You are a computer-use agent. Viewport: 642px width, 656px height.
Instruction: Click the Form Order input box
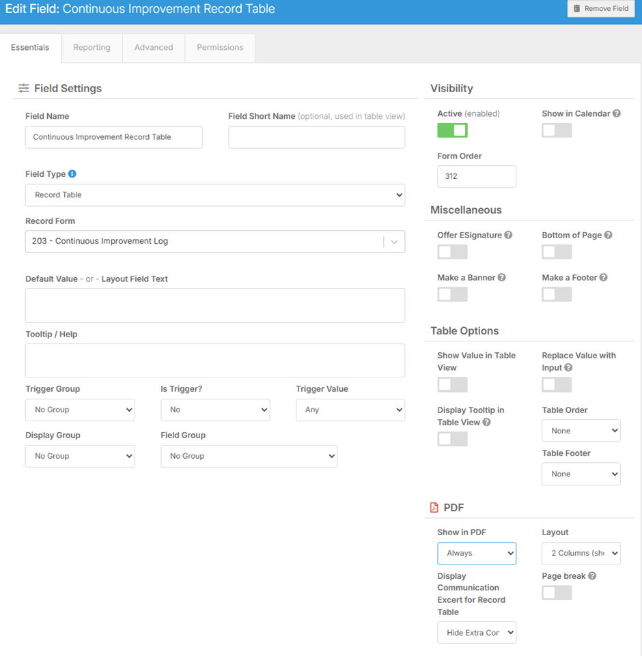tap(477, 176)
